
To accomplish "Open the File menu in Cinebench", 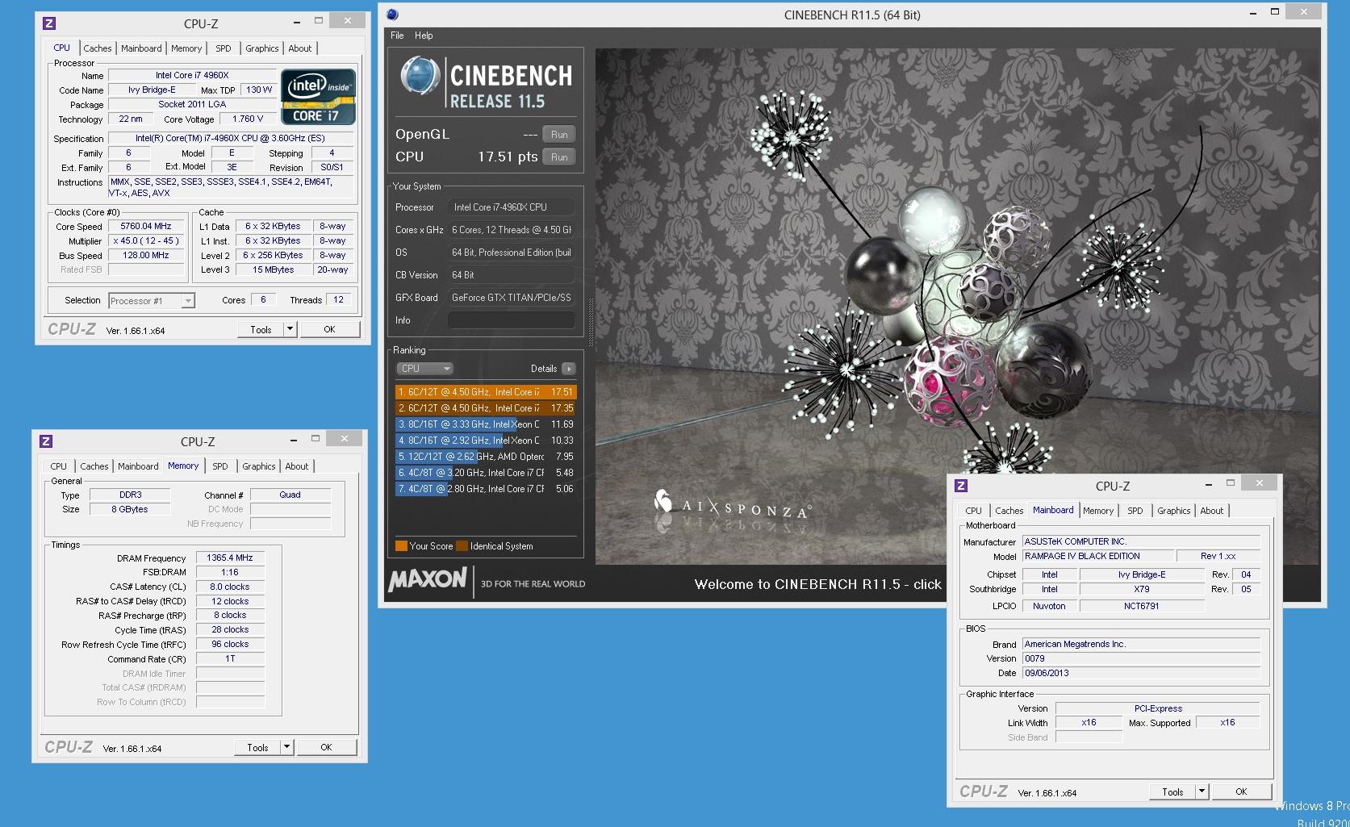I will (x=397, y=36).
